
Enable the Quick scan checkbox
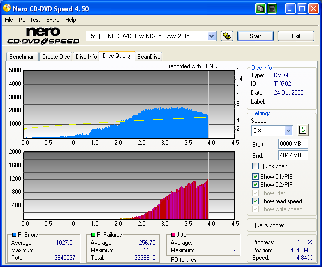[255, 166]
